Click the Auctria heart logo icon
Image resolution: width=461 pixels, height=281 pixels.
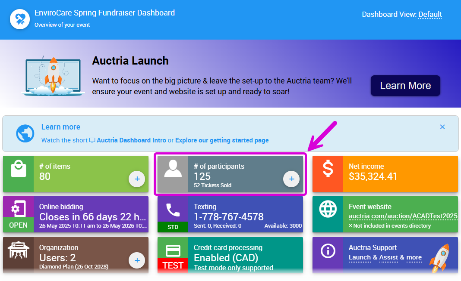20,19
